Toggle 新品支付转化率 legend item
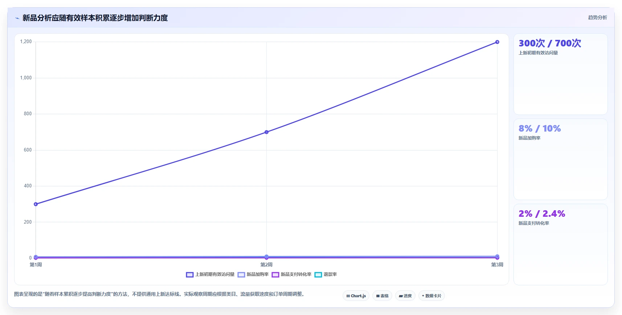The image size is (622, 315). [292, 274]
